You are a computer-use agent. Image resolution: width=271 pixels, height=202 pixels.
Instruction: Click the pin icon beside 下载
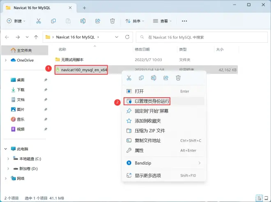pyautogui.click(x=46, y=90)
